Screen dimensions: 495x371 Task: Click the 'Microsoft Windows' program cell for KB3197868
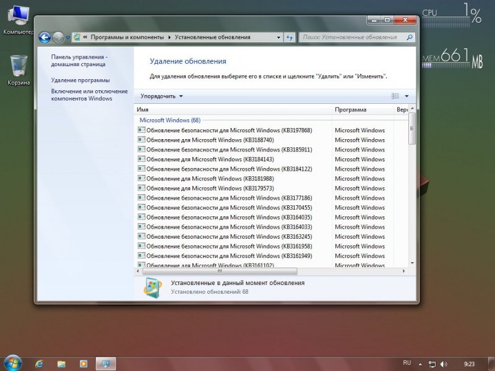point(360,130)
